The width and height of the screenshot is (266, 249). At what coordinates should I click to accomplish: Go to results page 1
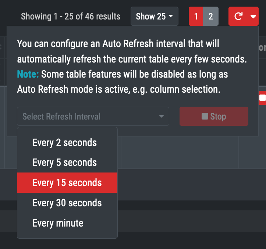pos(196,17)
